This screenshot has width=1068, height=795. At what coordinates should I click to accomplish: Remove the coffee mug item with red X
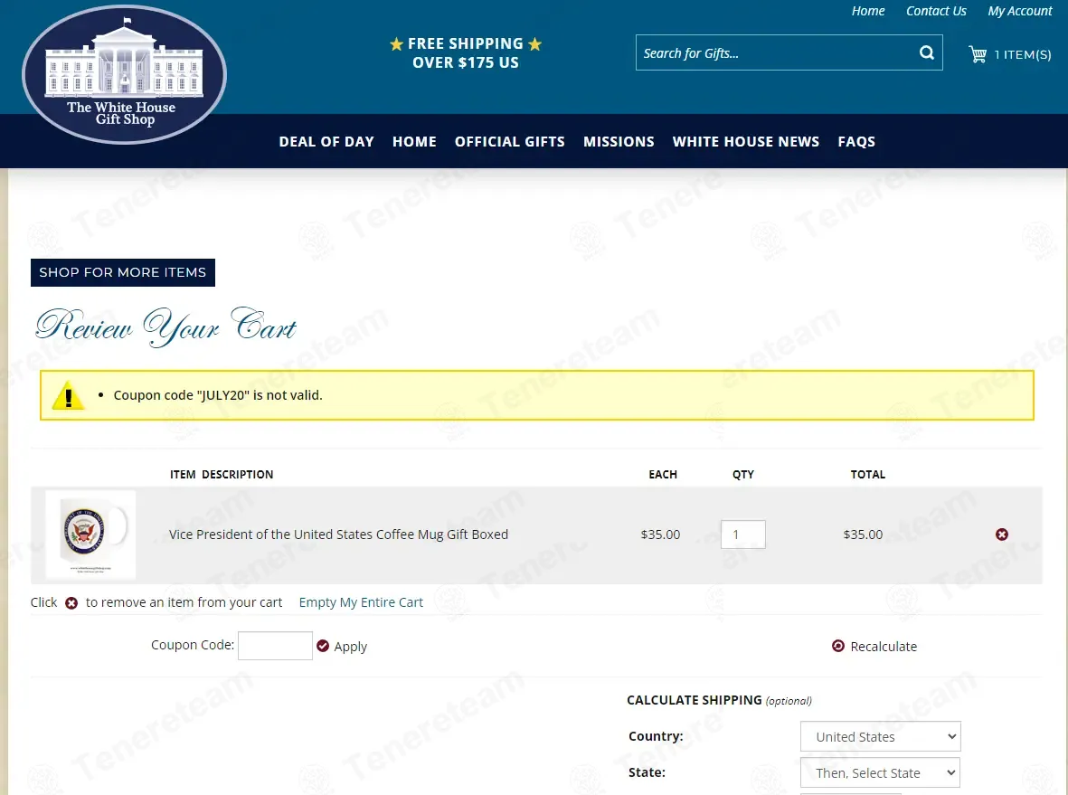[1001, 535]
